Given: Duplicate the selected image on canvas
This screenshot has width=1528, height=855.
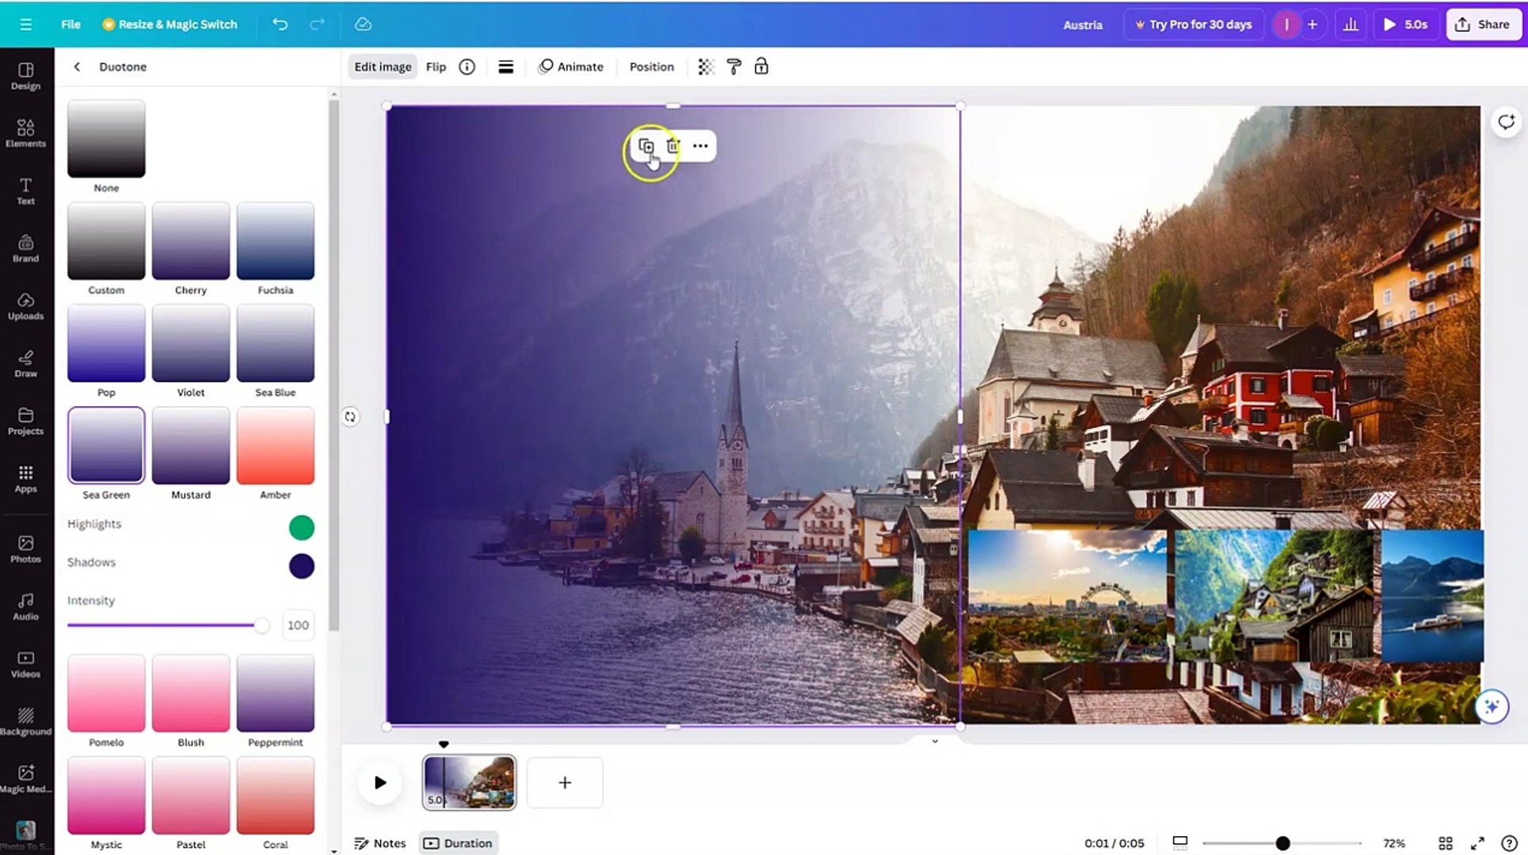Looking at the screenshot, I should pyautogui.click(x=646, y=146).
